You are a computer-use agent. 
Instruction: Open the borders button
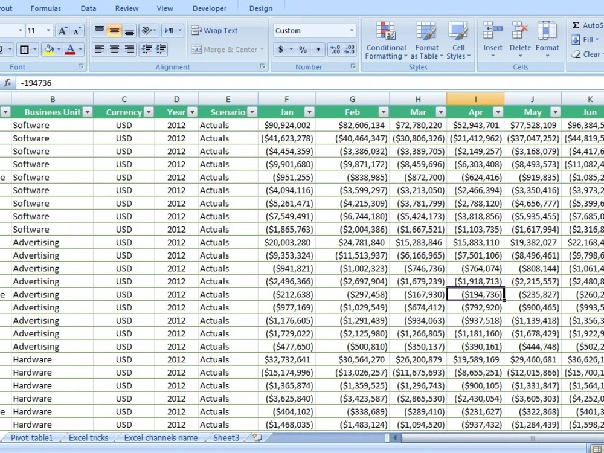point(24,50)
